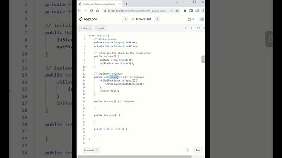This screenshot has height=158, width=282.
Task: Go back using the browser back arrow
Action: tap(79, 11)
